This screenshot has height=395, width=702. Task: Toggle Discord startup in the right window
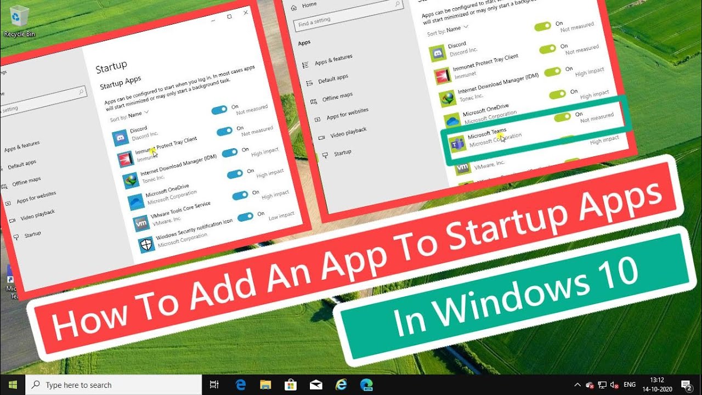[x=543, y=26]
